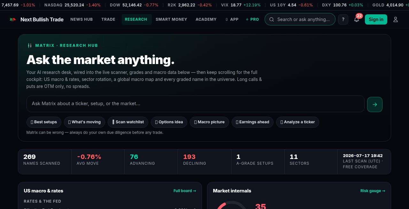Click the US macro & rates heading
This screenshot has height=209, width=409.
coord(43,191)
